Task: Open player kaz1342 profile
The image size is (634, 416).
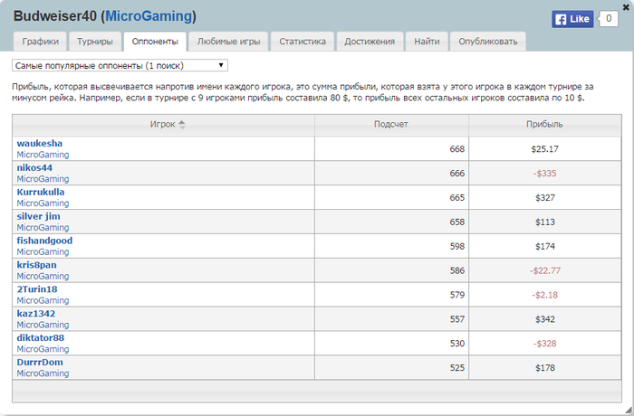Action: point(36,314)
